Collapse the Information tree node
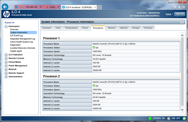This screenshot has height=122, width=188. (6, 26)
